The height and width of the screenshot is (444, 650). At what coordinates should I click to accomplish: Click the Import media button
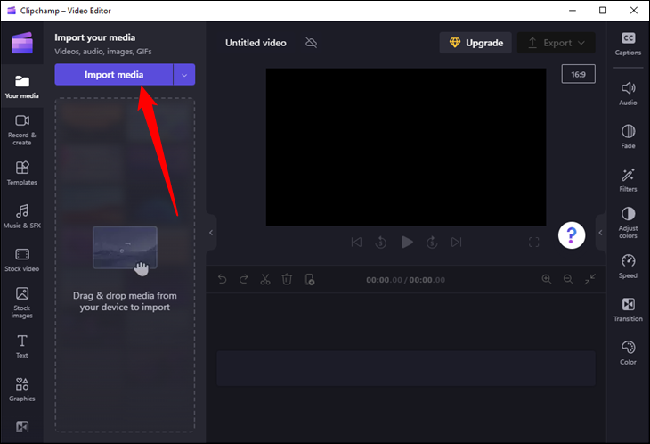coord(113,75)
